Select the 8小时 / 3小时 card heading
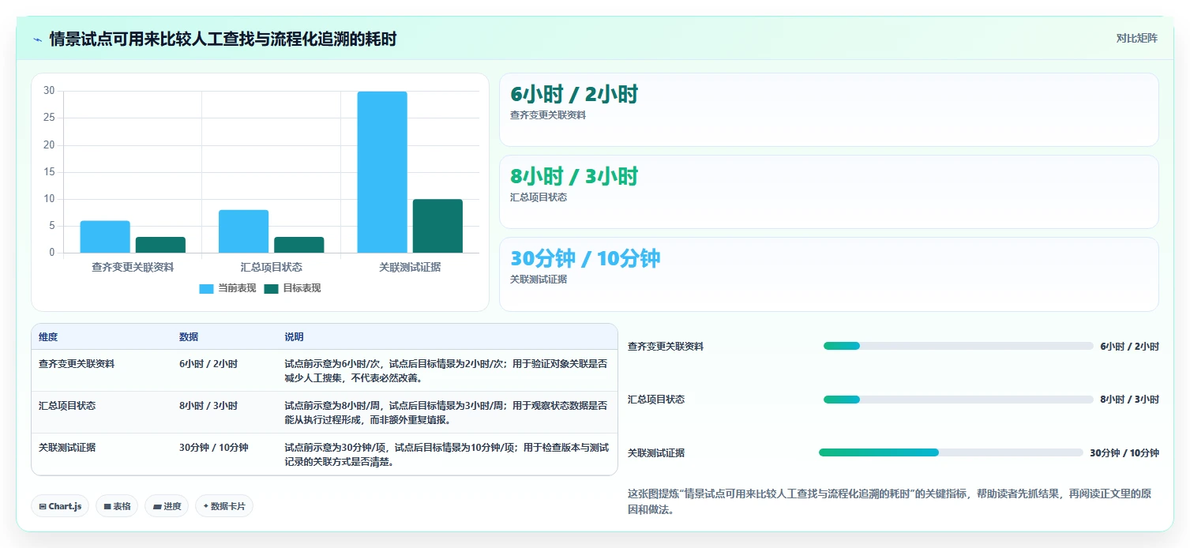 pos(574,177)
